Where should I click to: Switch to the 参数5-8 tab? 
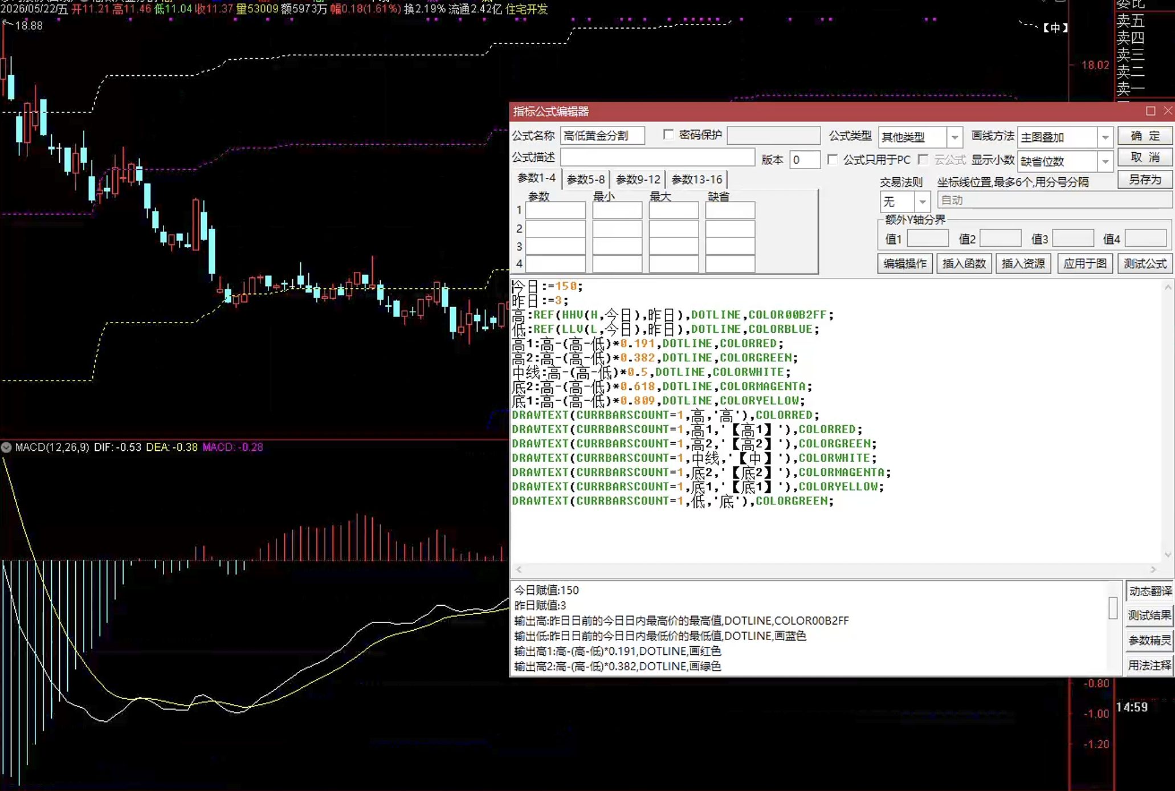pos(586,180)
